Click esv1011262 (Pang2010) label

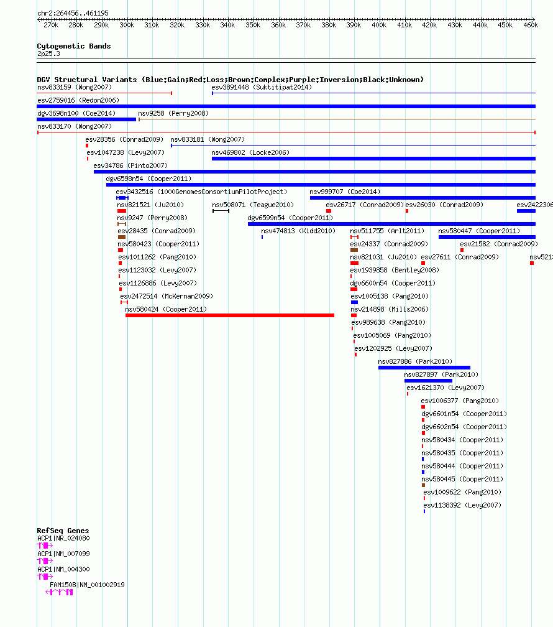[x=157, y=257]
